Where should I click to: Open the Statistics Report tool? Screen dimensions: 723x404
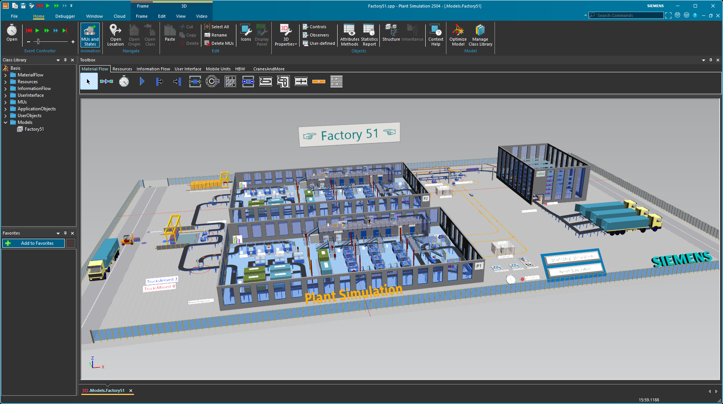(x=369, y=34)
